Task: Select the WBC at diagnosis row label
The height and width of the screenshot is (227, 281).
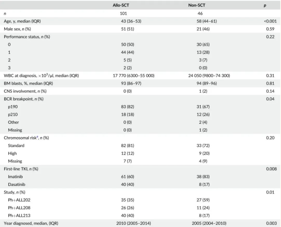Action: click(x=41, y=75)
